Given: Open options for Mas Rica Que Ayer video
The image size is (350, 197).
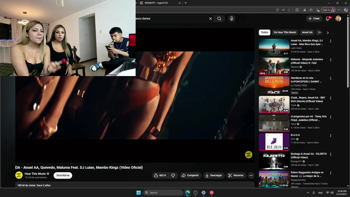Looking at the screenshot, I should pos(331,41).
